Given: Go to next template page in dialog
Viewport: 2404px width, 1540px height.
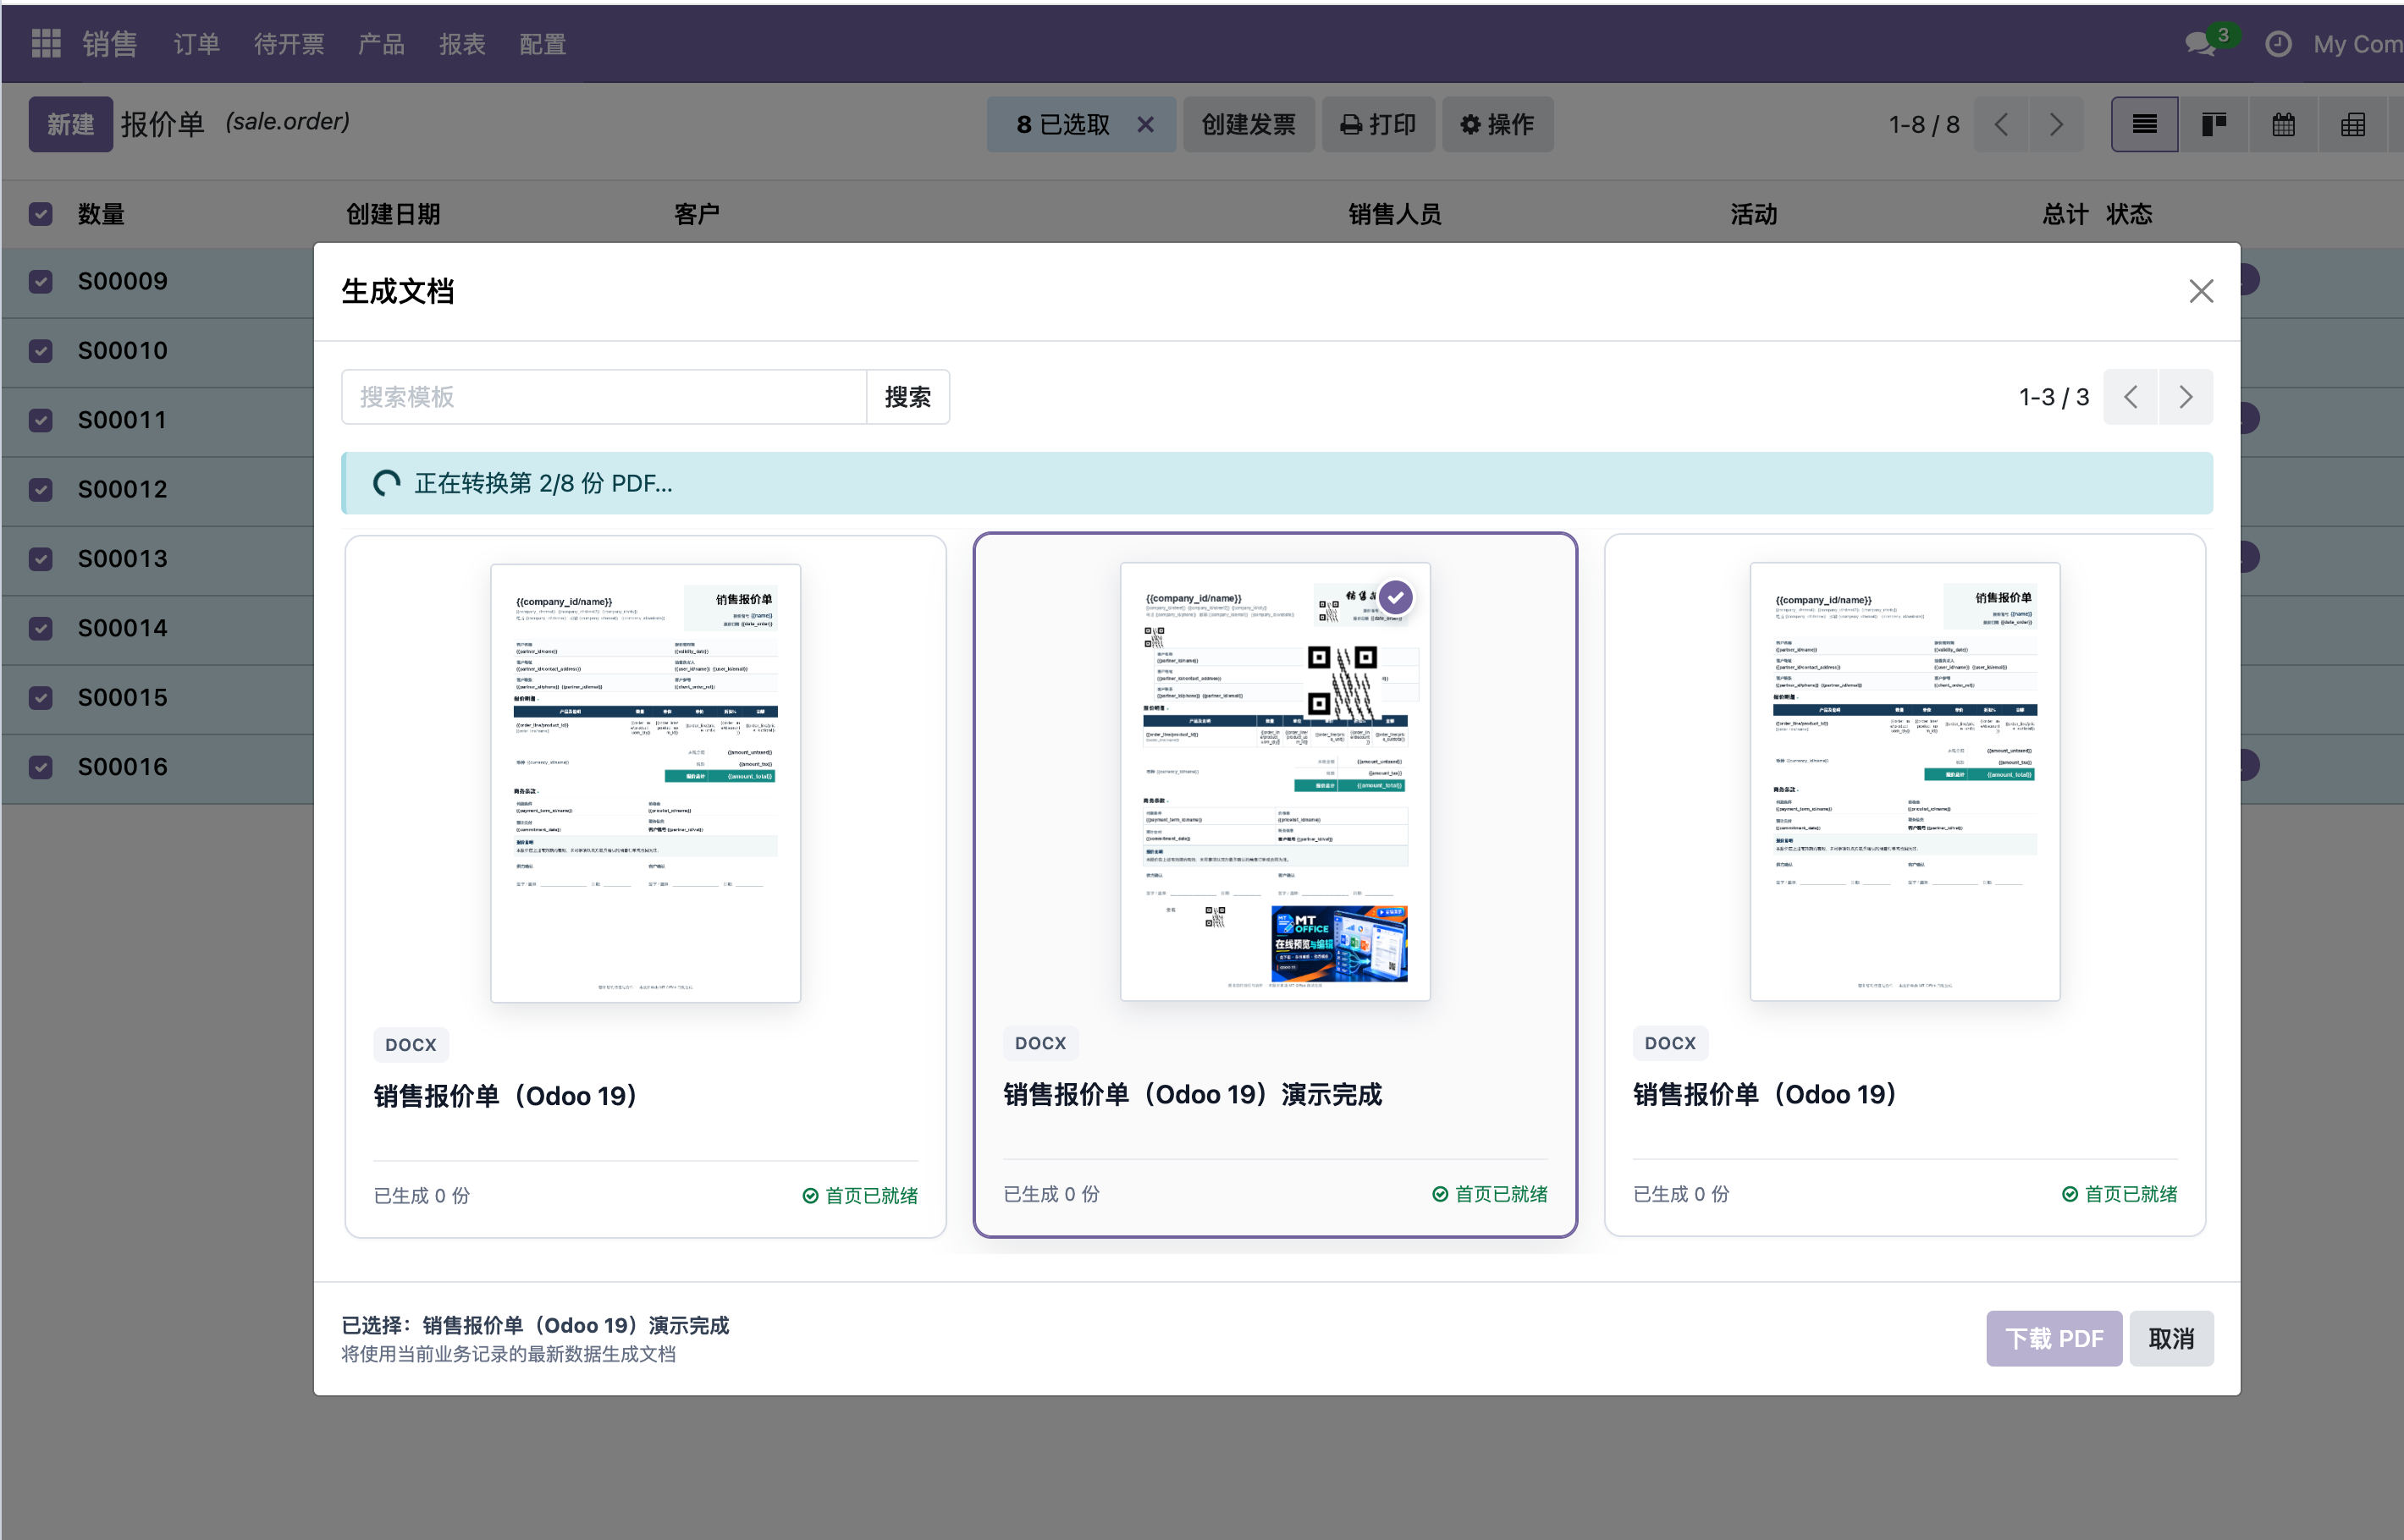Looking at the screenshot, I should coord(2186,397).
